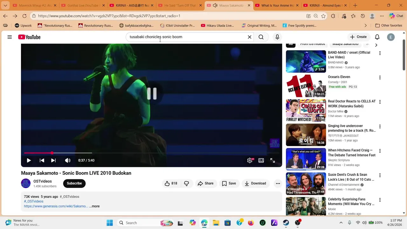
Task: Add this page to favorites star
Action: 323,16
